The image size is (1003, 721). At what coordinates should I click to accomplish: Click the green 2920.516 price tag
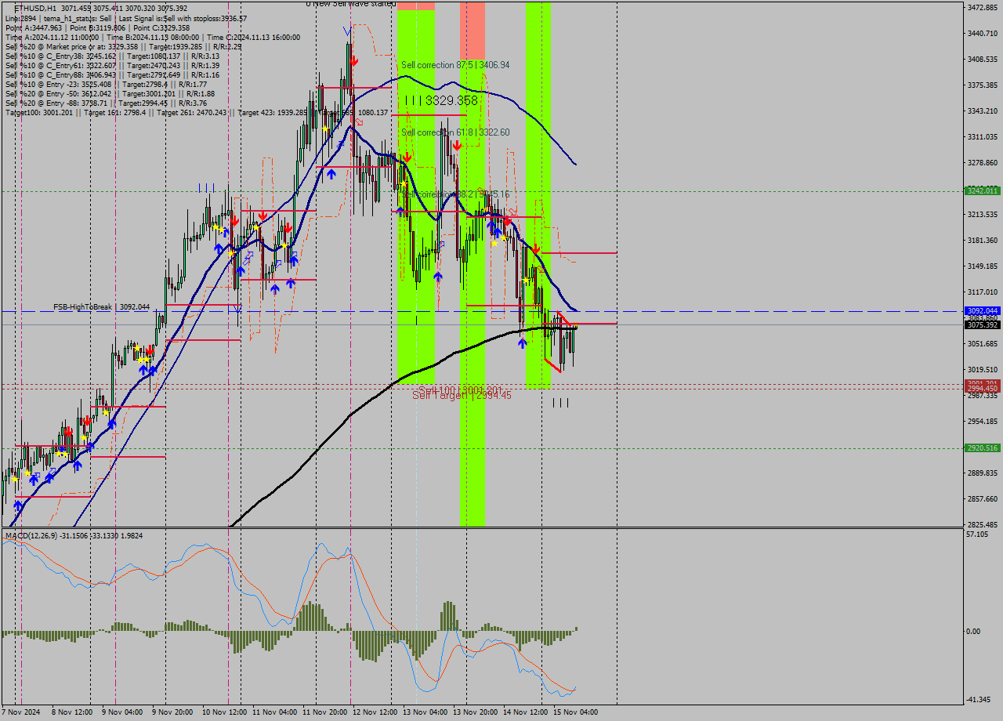coord(983,448)
